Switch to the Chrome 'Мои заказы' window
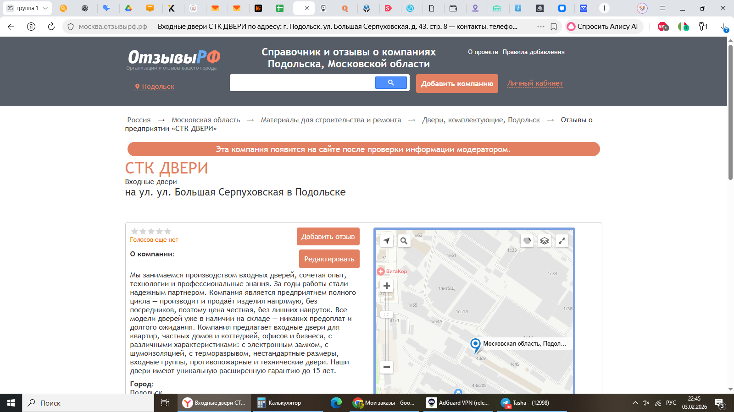The image size is (734, 412). [384, 403]
